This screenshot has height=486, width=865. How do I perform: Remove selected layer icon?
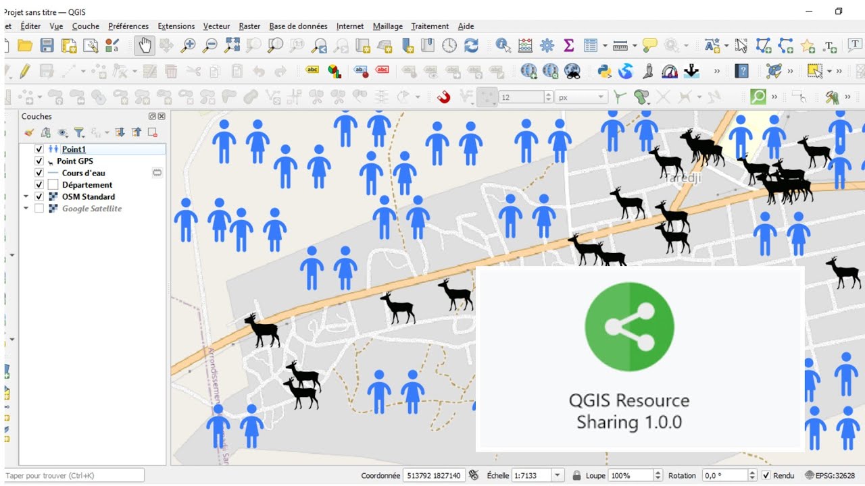(x=153, y=132)
